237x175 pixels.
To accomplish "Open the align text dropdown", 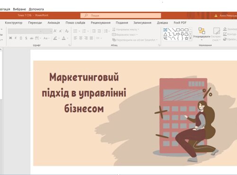I will (x=125, y=35).
